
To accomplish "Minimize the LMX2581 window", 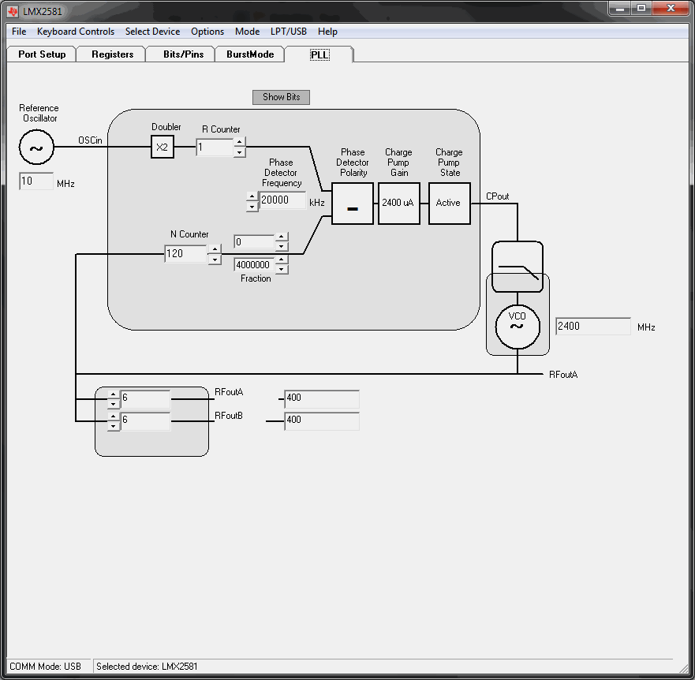I will 619,9.
